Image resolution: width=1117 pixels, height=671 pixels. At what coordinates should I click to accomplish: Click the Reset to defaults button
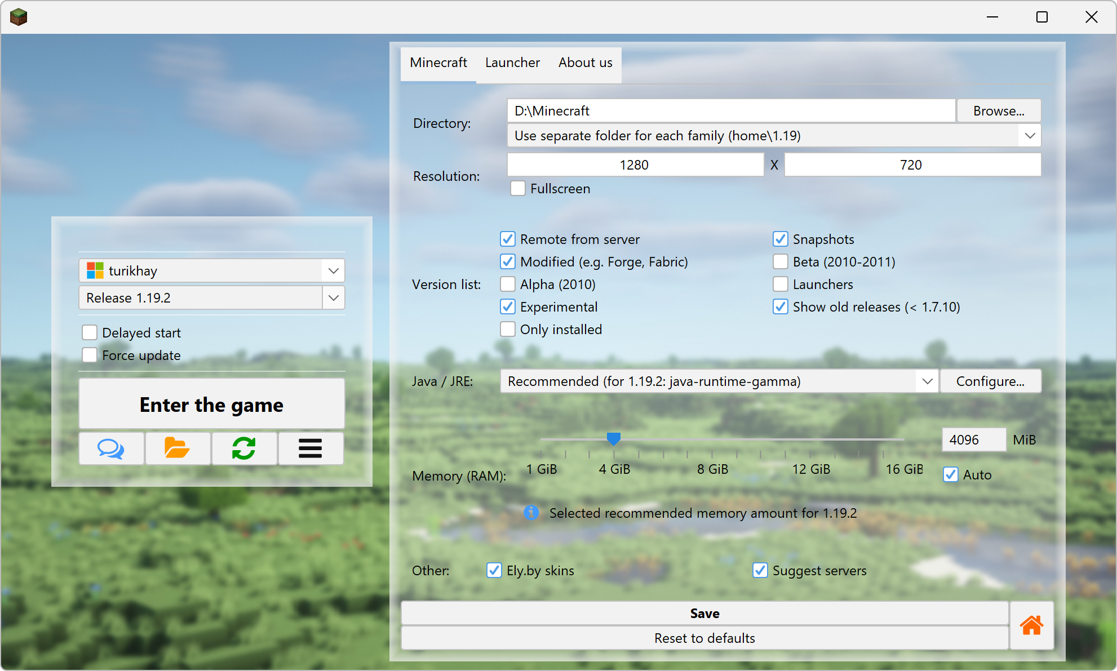(x=705, y=638)
